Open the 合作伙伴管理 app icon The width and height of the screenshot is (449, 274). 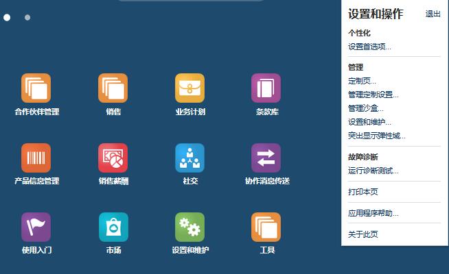click(x=36, y=88)
